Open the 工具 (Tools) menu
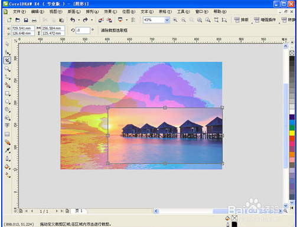Viewport: 297px width, 227px height. point(184,12)
